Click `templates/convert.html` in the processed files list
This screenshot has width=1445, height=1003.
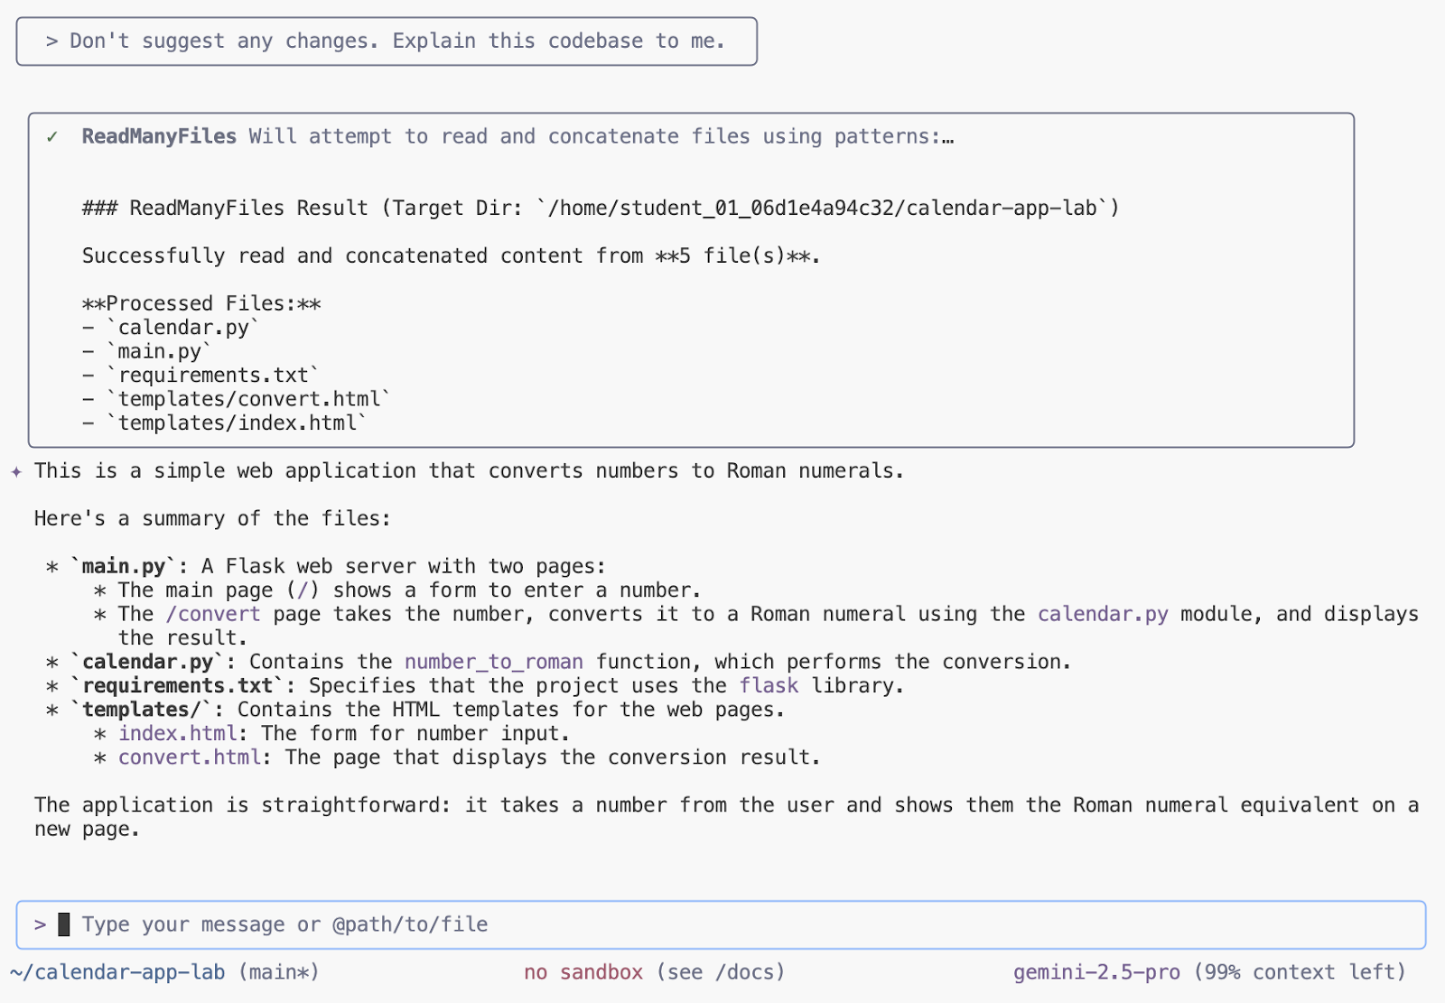click(248, 399)
